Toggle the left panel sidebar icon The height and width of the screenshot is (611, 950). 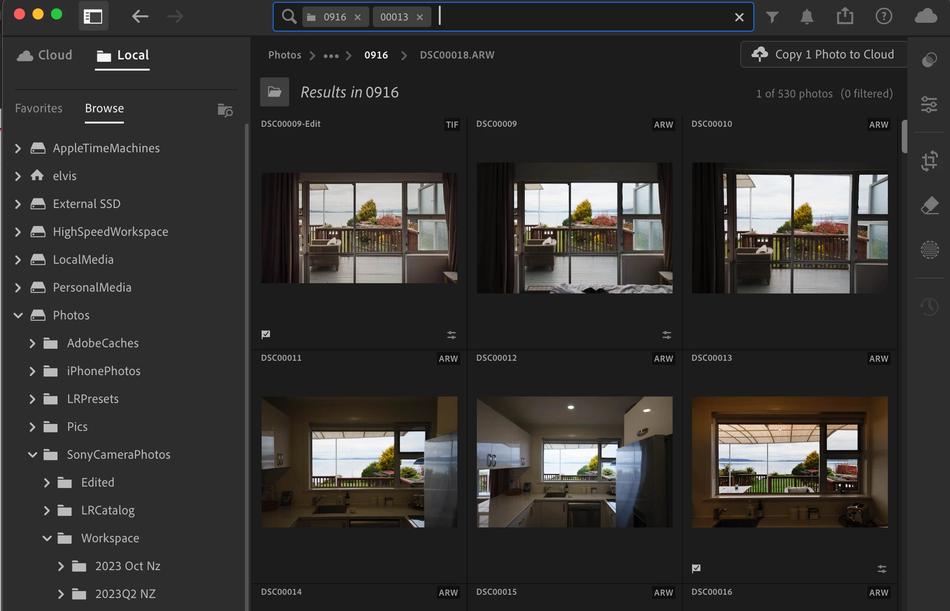93,17
